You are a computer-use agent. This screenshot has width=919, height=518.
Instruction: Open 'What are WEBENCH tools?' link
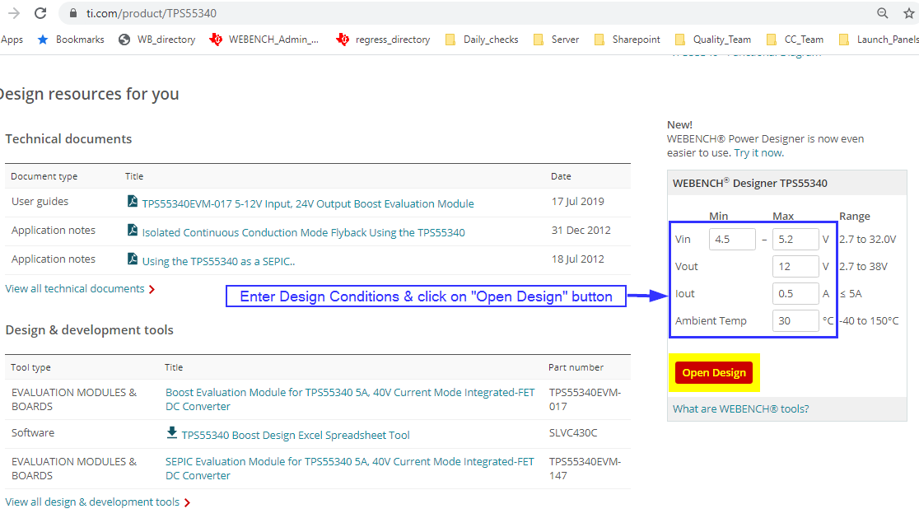click(741, 409)
